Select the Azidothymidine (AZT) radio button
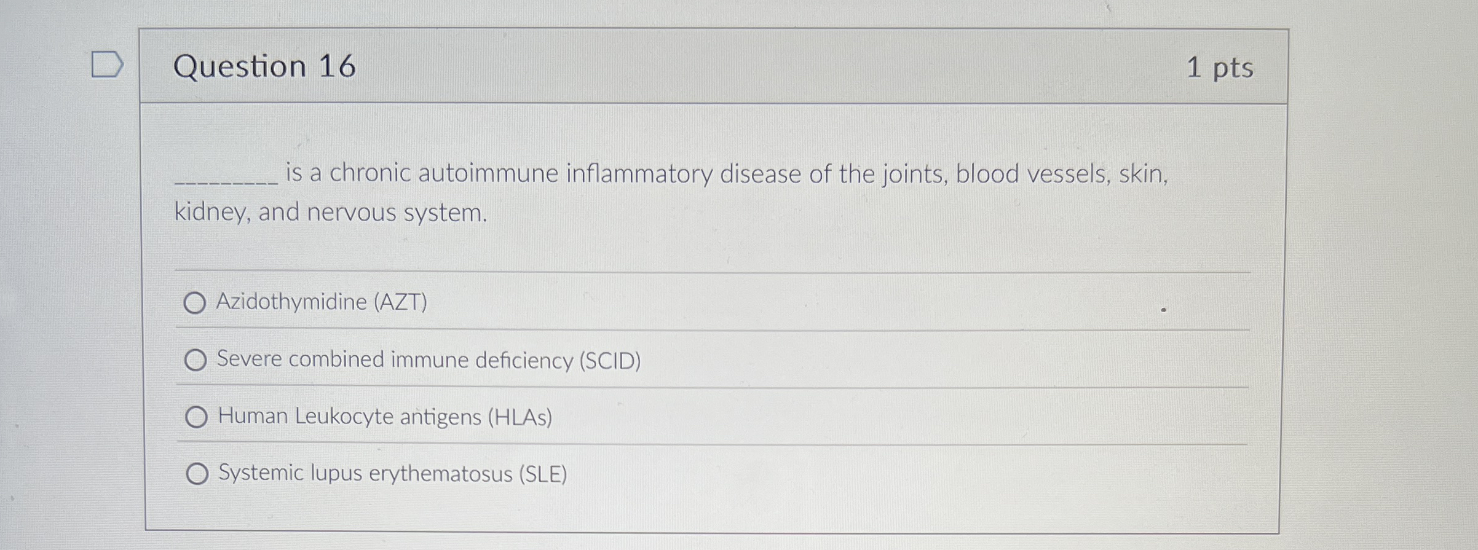The width and height of the screenshot is (1478, 550). click(196, 302)
